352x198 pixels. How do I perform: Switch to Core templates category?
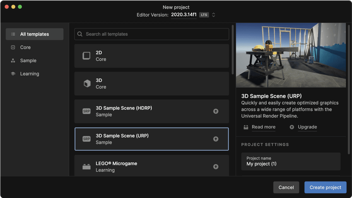point(25,47)
